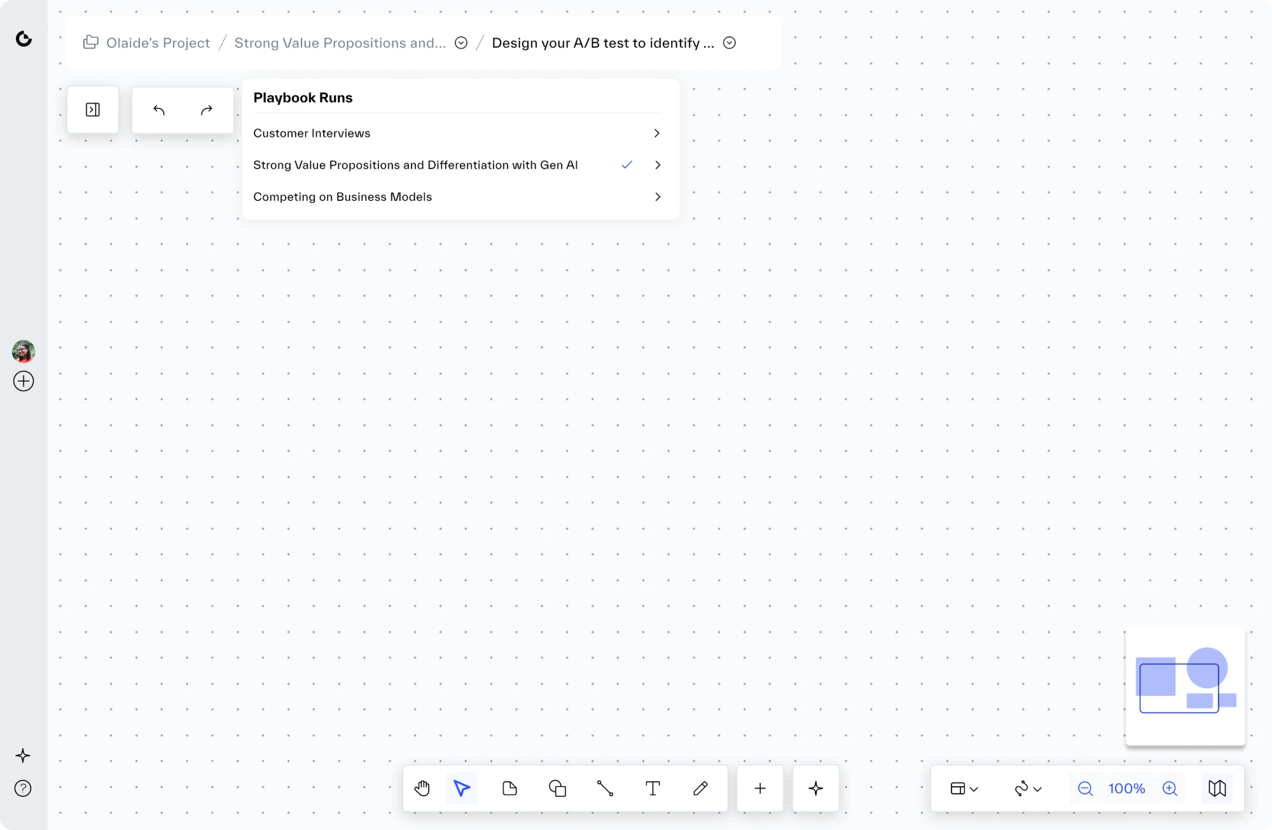This screenshot has width=1272, height=830.
Task: Select the Text tool
Action: (653, 789)
